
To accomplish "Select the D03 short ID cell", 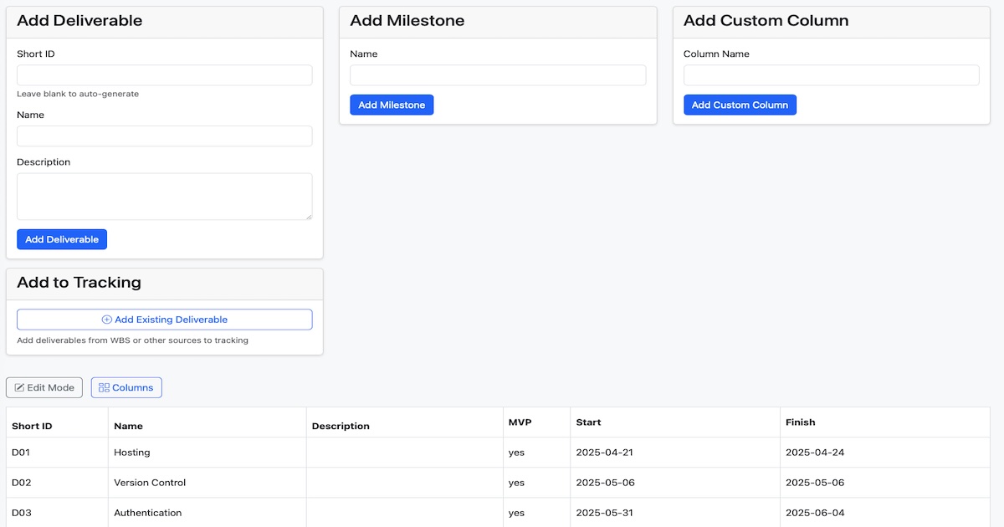I will tap(57, 513).
